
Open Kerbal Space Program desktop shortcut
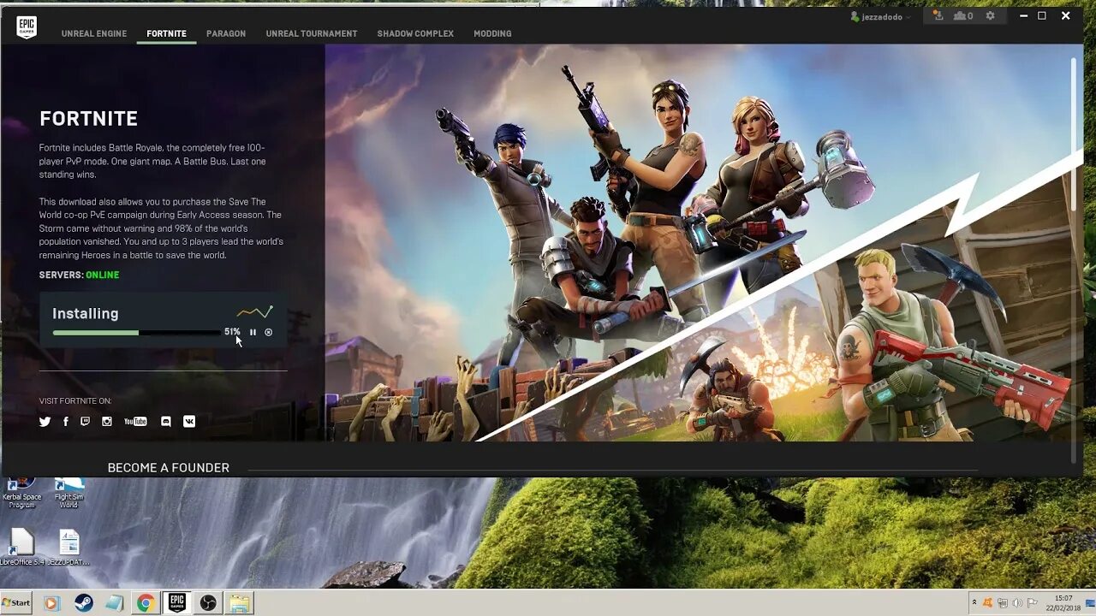tap(21, 494)
